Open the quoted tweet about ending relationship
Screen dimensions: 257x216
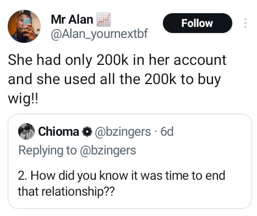[x=130, y=161]
